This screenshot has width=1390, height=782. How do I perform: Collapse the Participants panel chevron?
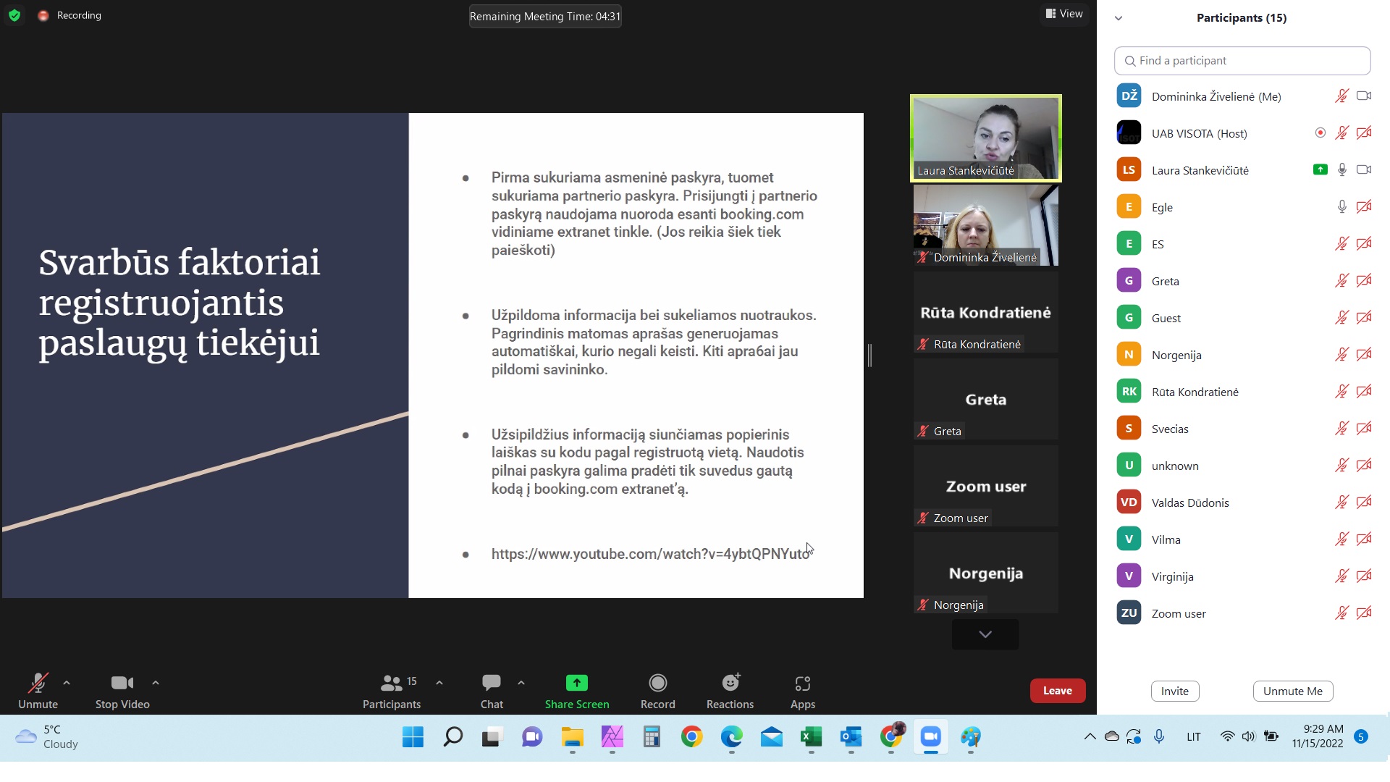(x=1119, y=18)
